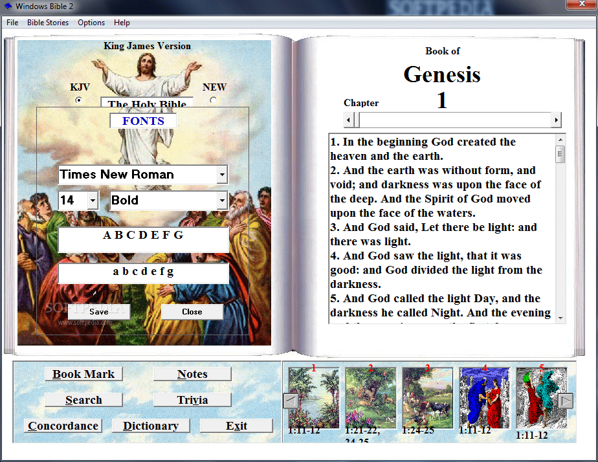Click the FONTS heading label

143,121
